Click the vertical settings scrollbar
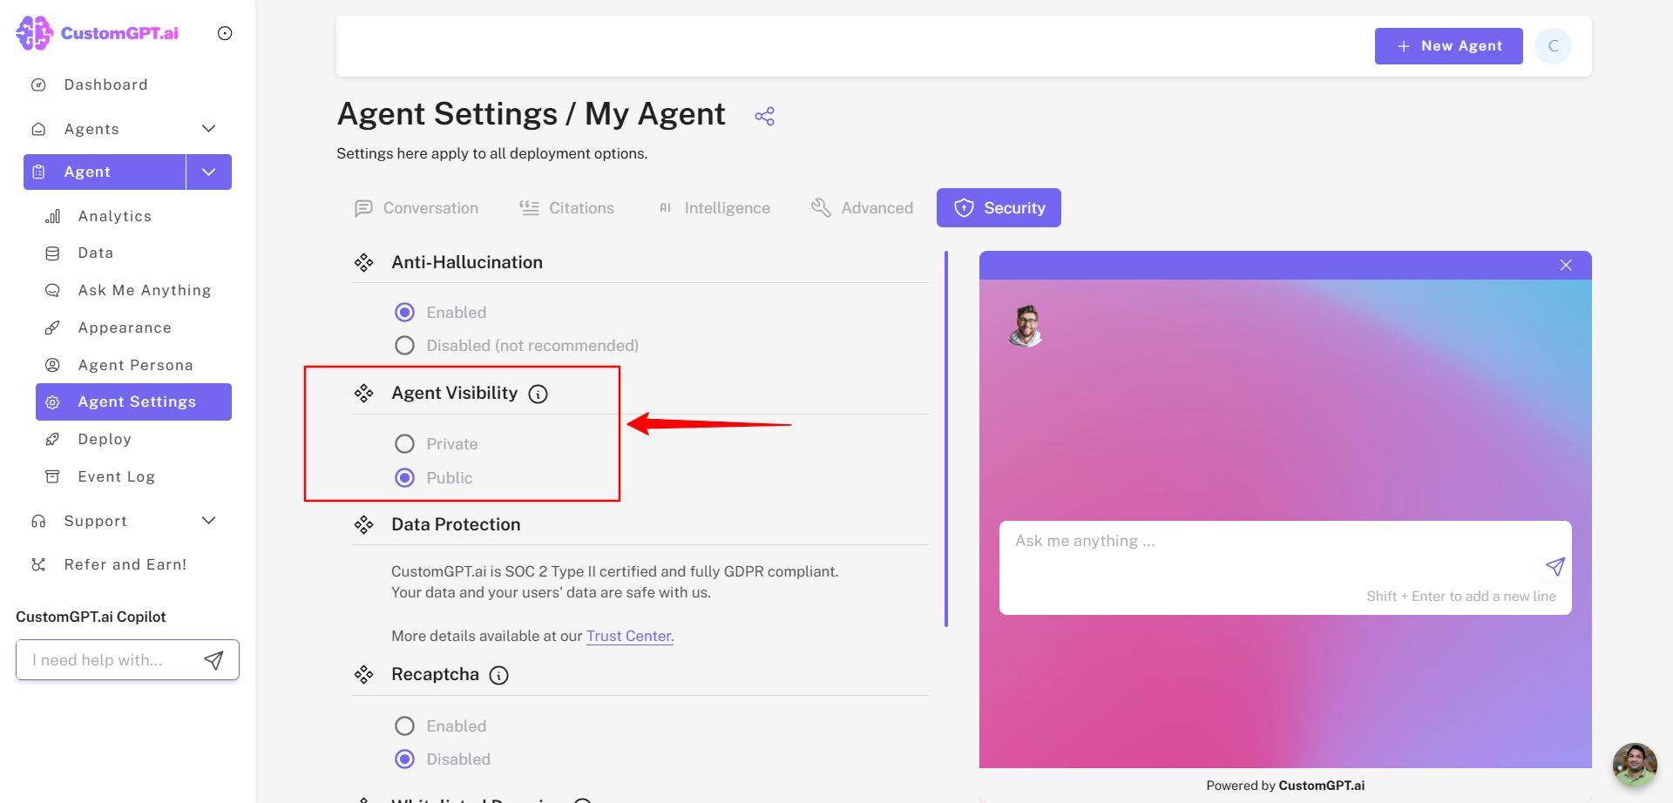Viewport: 1673px width, 803px height. (946, 439)
